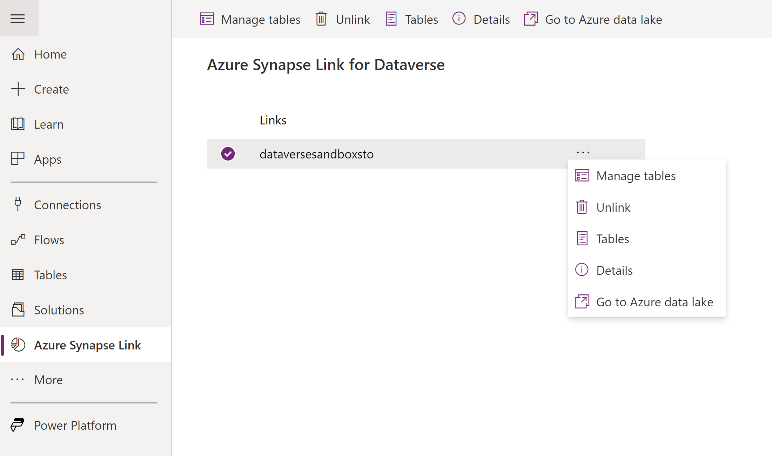Choose Unlink from the context menu
This screenshot has width=772, height=456.
point(613,207)
